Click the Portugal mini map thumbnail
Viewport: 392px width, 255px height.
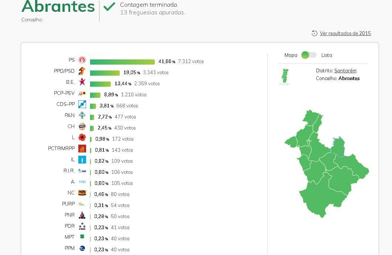pyautogui.click(x=284, y=77)
